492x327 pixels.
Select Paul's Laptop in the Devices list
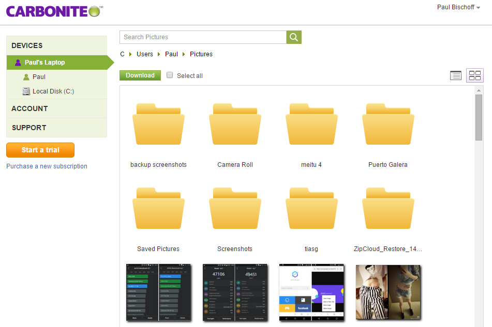(x=45, y=63)
